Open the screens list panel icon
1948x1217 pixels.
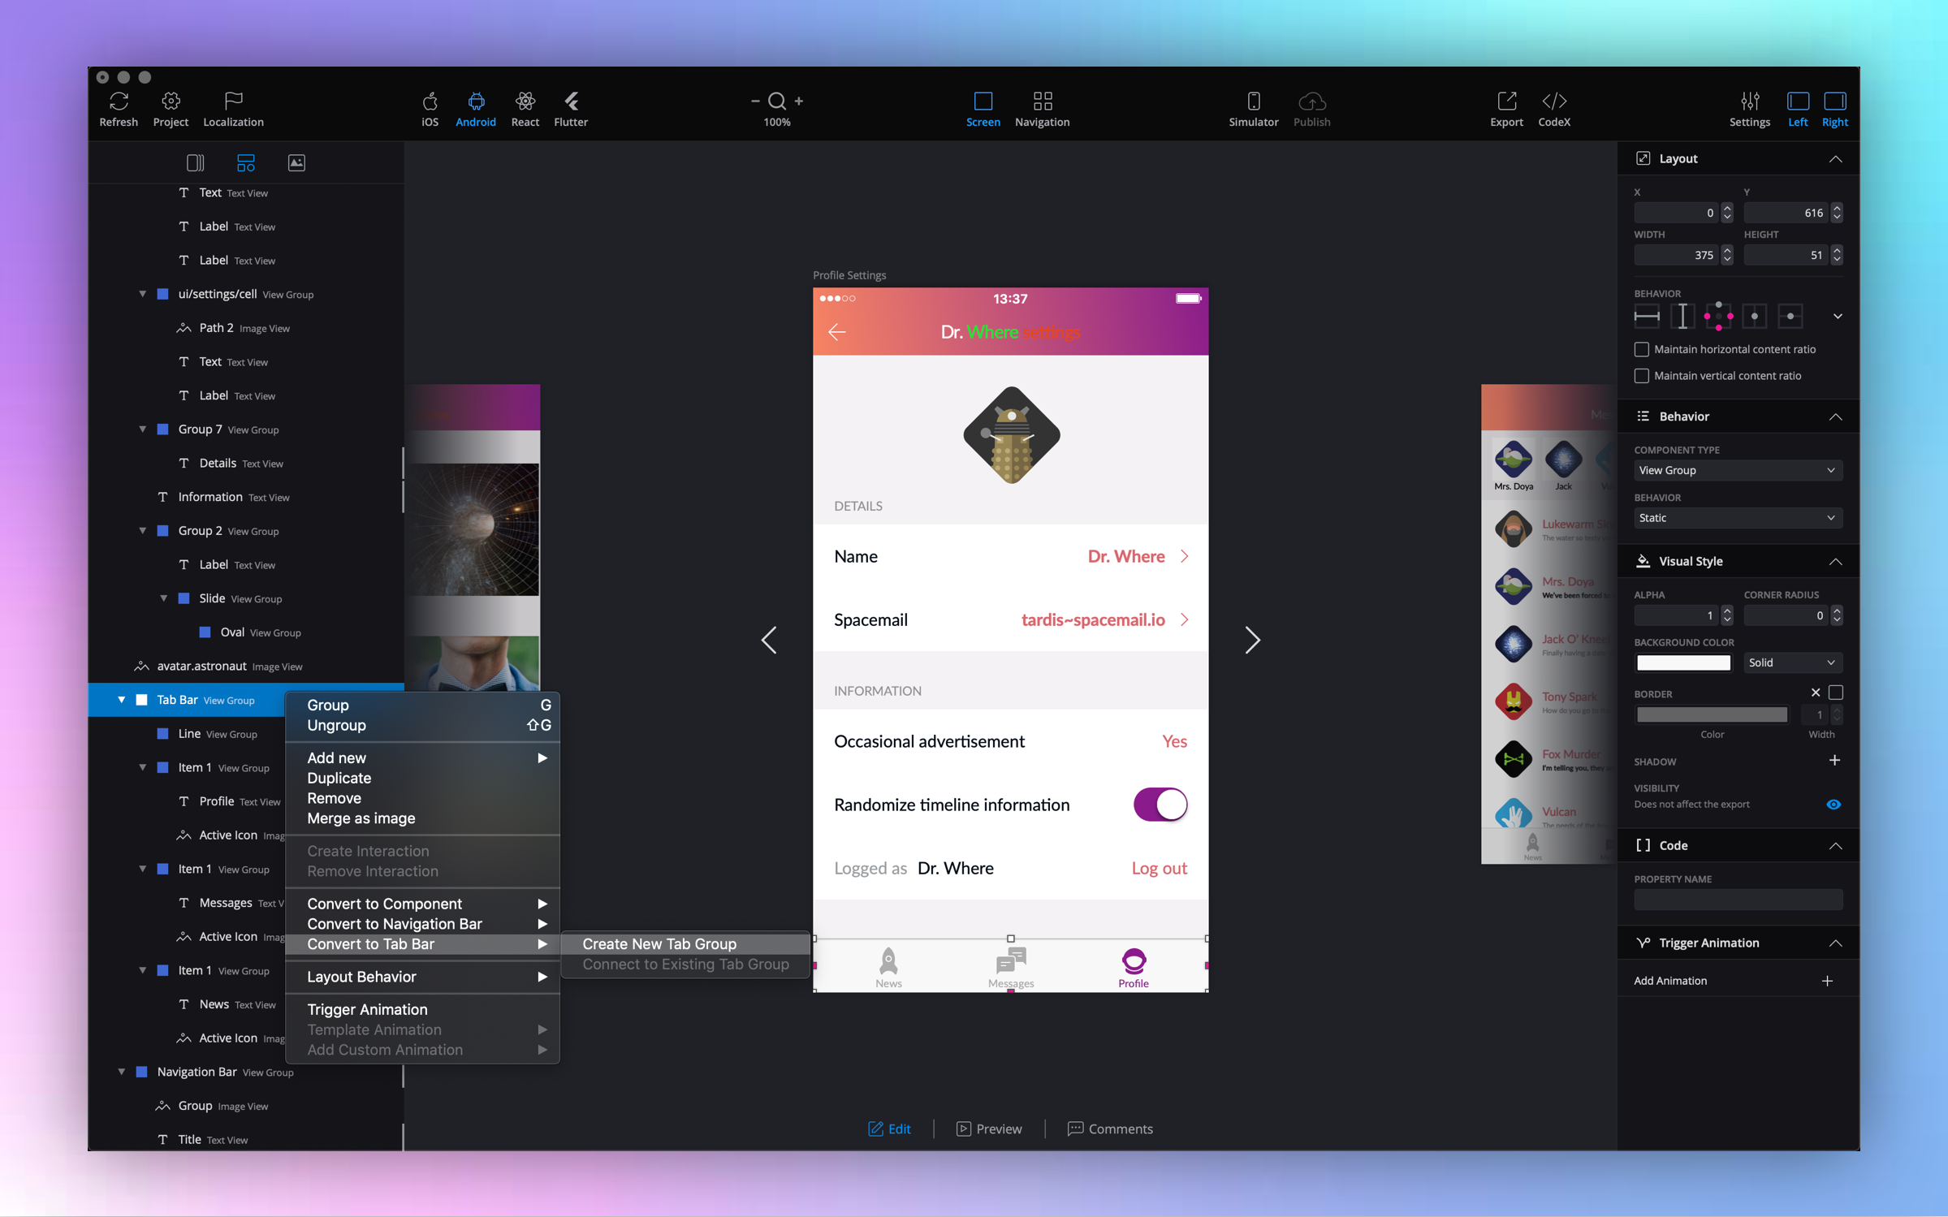click(x=195, y=162)
